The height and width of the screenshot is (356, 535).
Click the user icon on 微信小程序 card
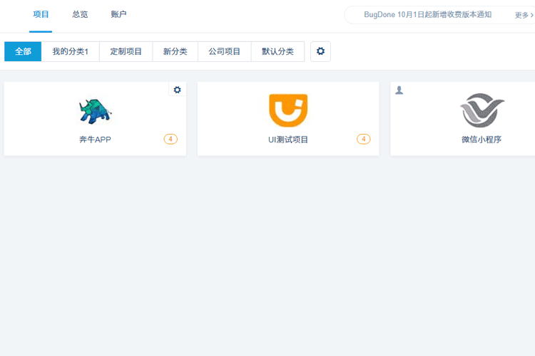tap(399, 90)
